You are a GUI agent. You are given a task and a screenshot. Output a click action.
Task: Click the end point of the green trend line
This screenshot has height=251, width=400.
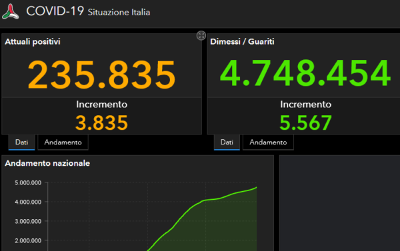(x=256, y=188)
